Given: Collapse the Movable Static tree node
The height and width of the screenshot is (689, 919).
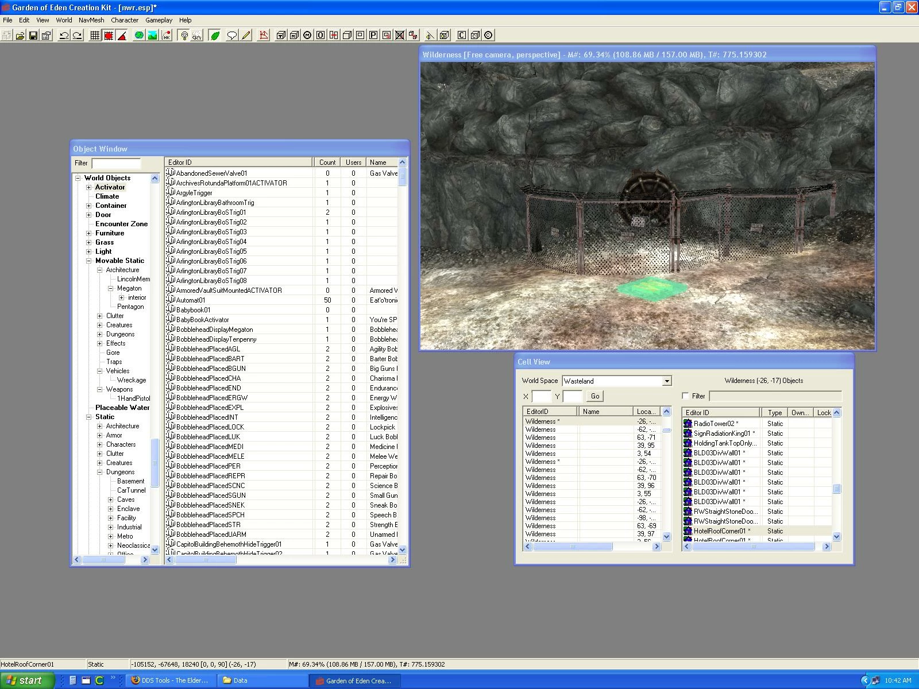Looking at the screenshot, I should [x=89, y=261].
